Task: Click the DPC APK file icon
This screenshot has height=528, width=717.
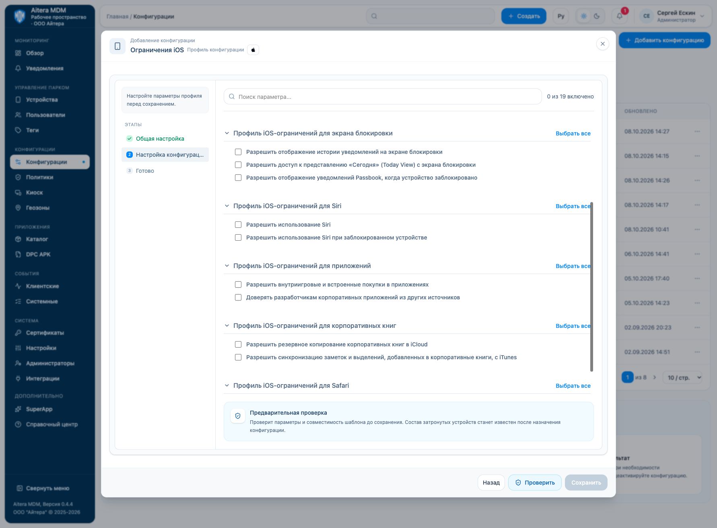Action: [18, 254]
